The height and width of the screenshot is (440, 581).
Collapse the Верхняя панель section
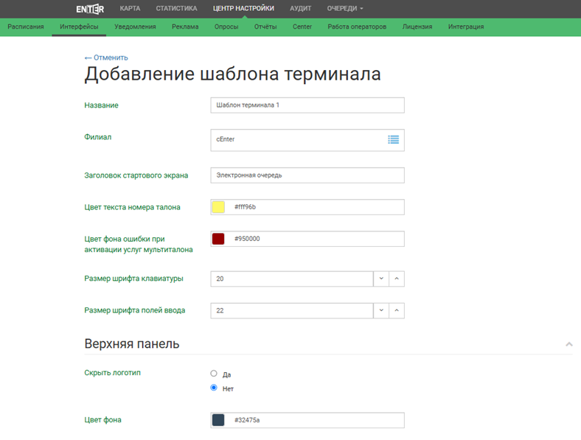[x=568, y=344]
